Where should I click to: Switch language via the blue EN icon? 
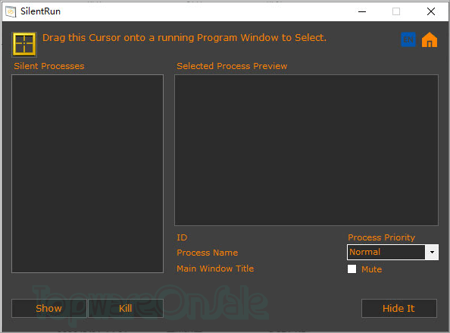408,39
